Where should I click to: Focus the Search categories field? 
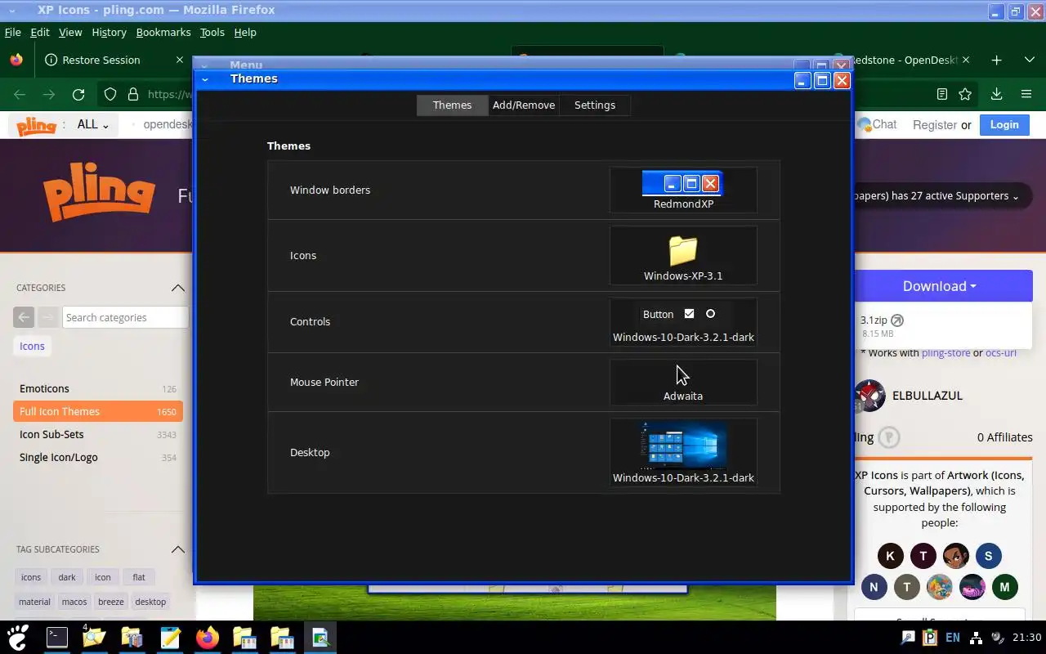(126, 317)
